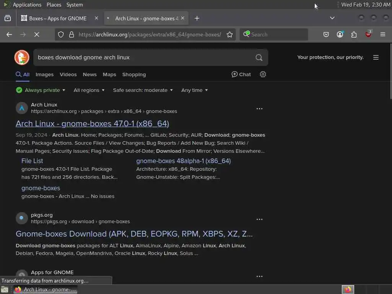Click the Arch Linux site favicon
Screen dimensions: 392x294
(x=22, y=108)
